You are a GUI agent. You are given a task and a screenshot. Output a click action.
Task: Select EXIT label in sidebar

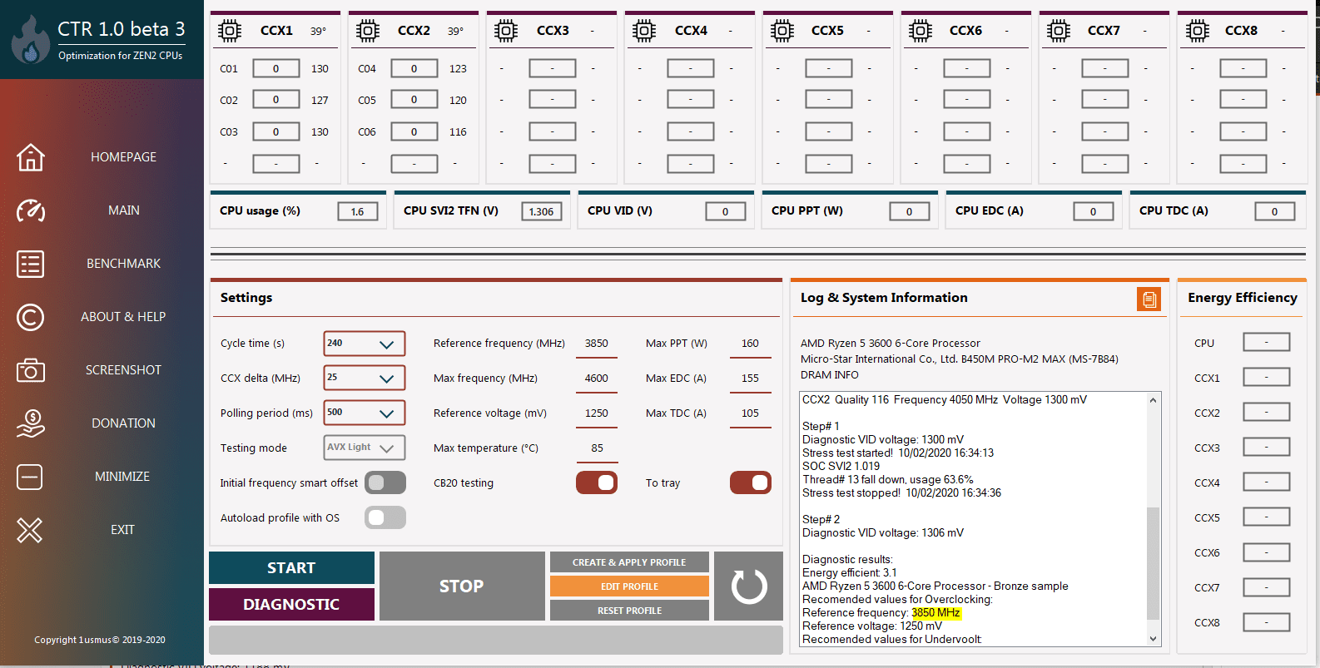coord(122,530)
